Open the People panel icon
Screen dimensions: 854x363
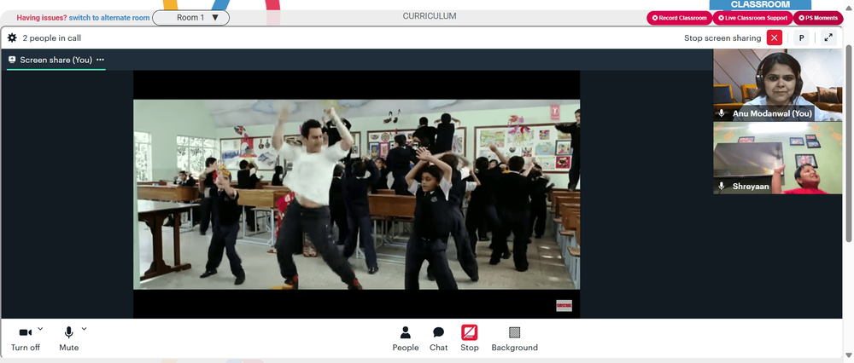click(x=405, y=332)
